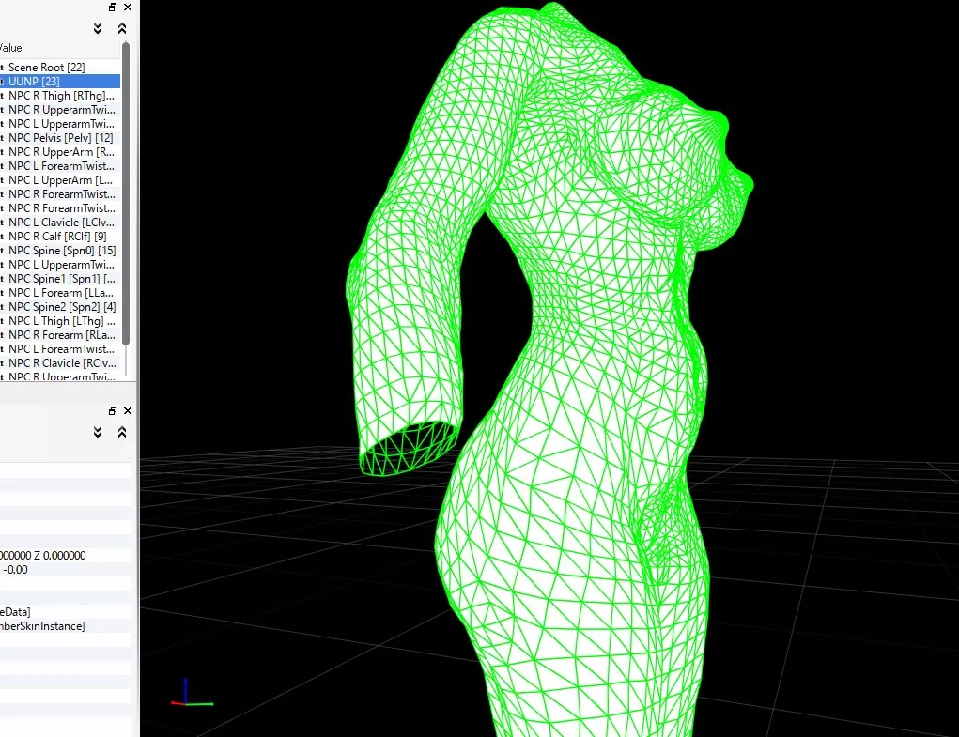The image size is (959, 737).
Task: Click the -0.00 value row
Action: point(66,570)
